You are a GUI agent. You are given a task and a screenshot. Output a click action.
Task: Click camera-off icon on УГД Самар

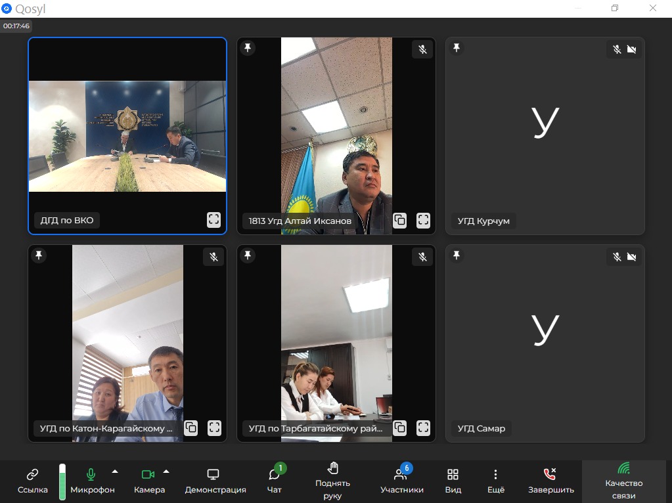click(x=631, y=257)
